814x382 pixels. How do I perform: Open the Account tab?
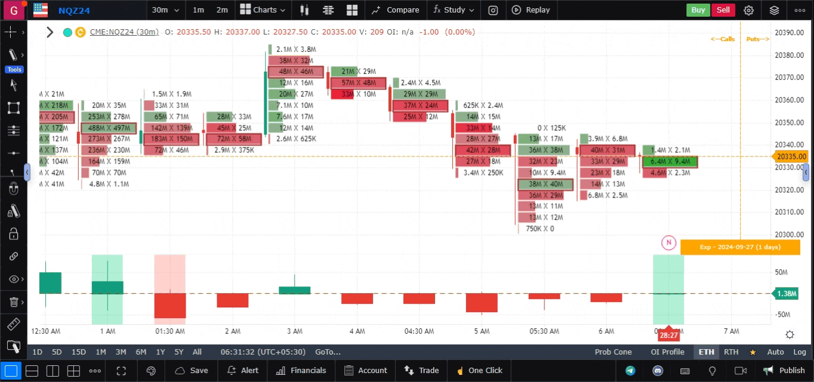click(366, 371)
